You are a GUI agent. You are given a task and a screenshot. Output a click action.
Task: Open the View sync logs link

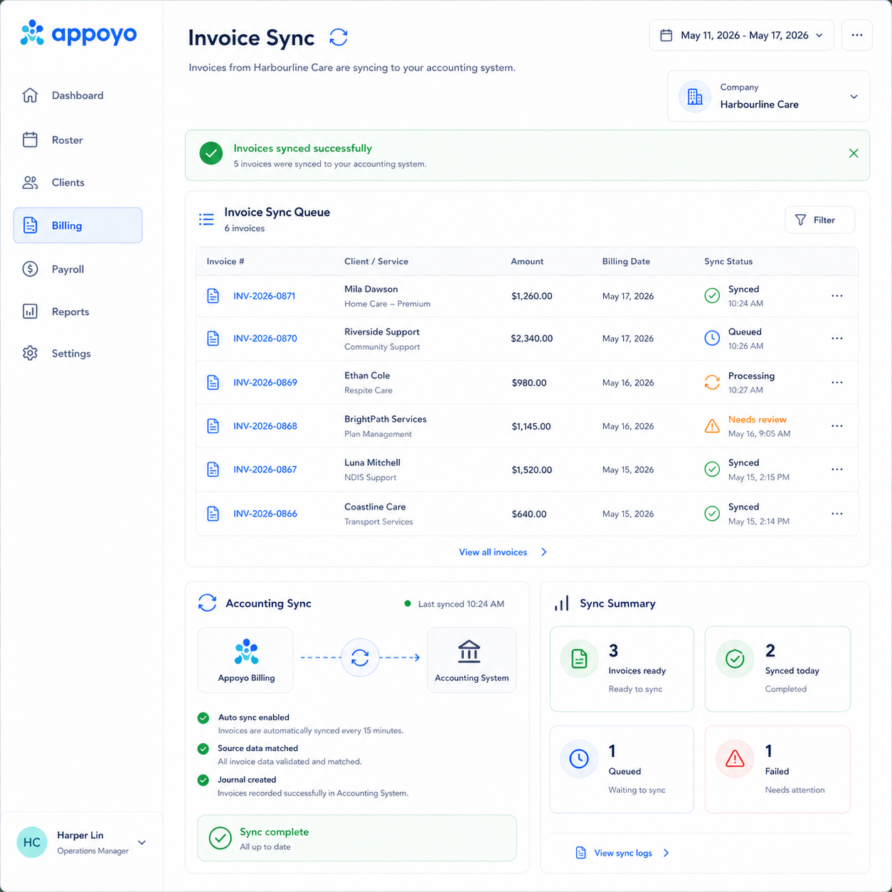point(622,853)
